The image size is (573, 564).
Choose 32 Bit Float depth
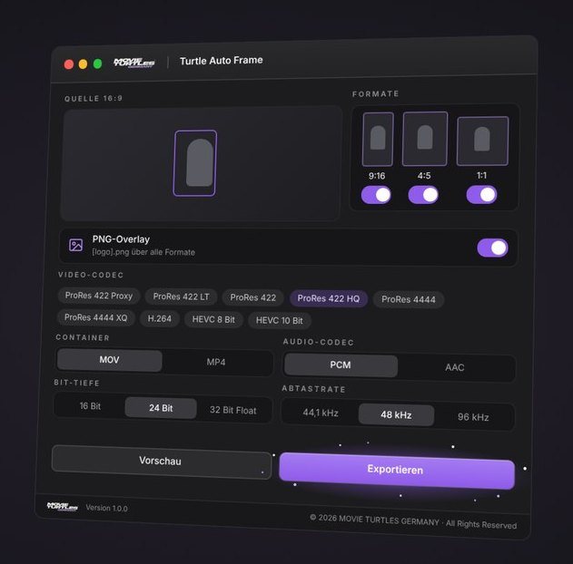[x=233, y=411]
